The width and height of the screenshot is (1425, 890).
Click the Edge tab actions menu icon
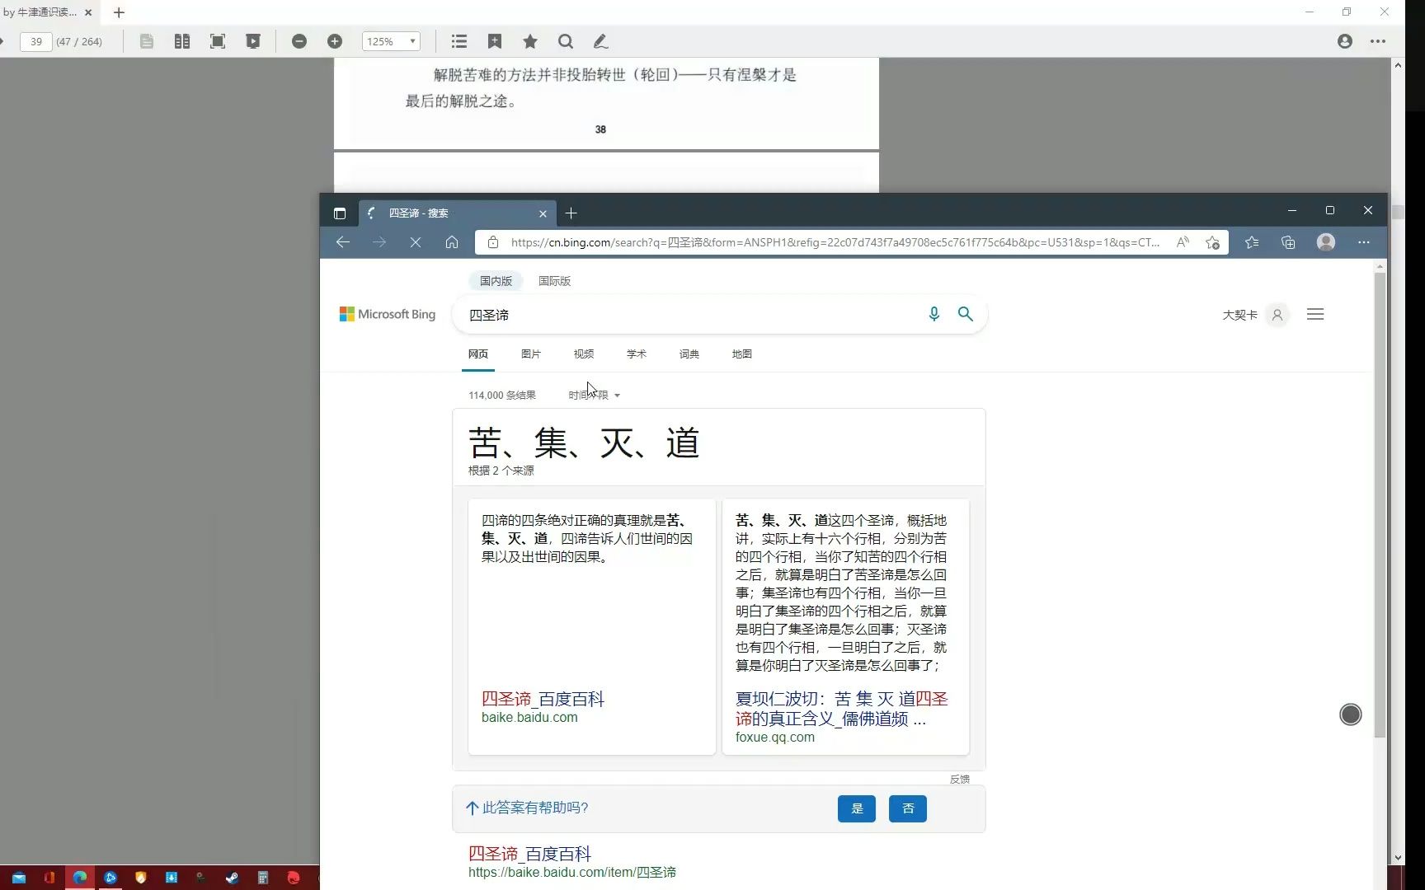340,213
